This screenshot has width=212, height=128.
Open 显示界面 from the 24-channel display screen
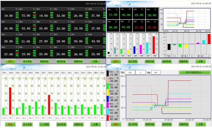(27, 62)
